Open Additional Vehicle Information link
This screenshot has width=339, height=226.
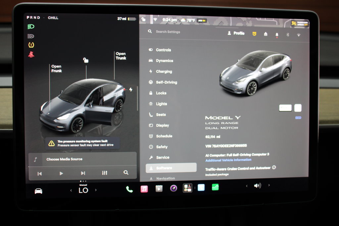228,160
